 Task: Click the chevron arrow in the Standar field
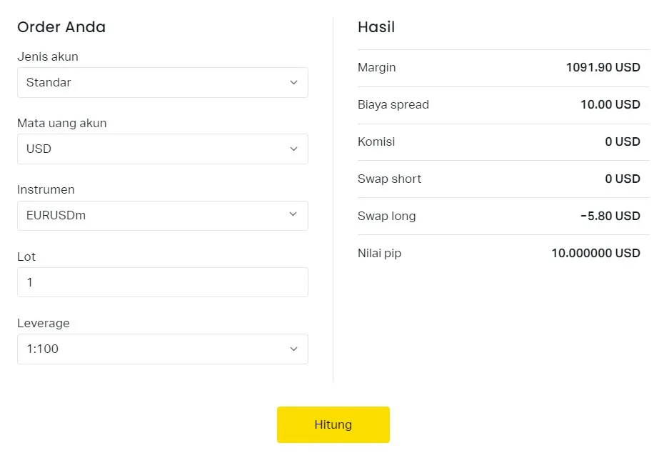293,83
